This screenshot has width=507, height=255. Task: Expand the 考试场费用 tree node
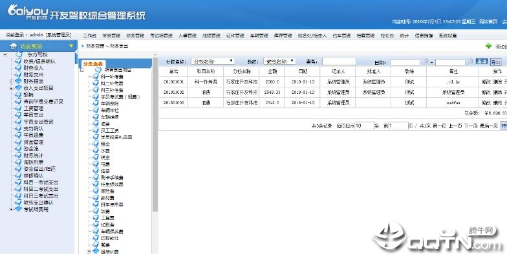[x=12, y=210]
